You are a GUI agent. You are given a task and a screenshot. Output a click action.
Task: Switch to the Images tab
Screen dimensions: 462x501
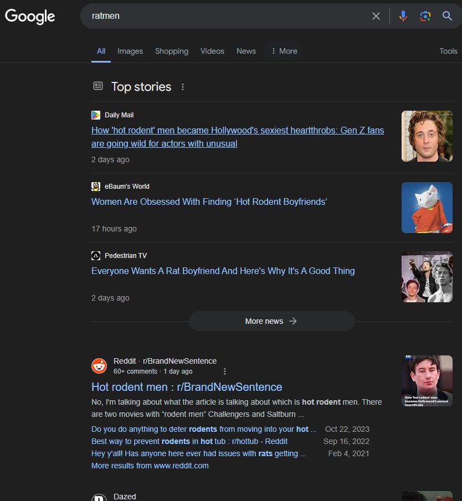tap(130, 51)
